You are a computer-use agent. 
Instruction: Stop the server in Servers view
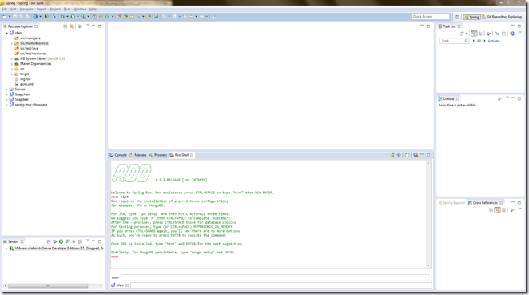[74, 241]
